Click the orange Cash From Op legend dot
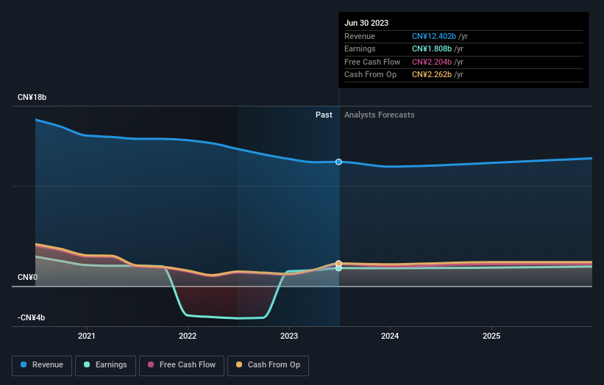The height and width of the screenshot is (385, 604). point(239,364)
